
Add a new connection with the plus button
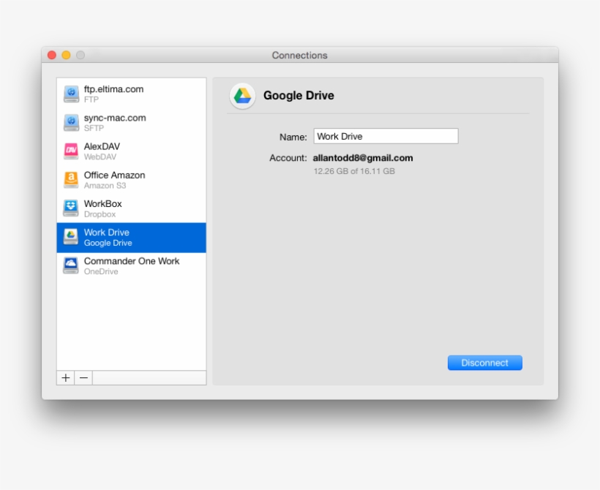(66, 378)
